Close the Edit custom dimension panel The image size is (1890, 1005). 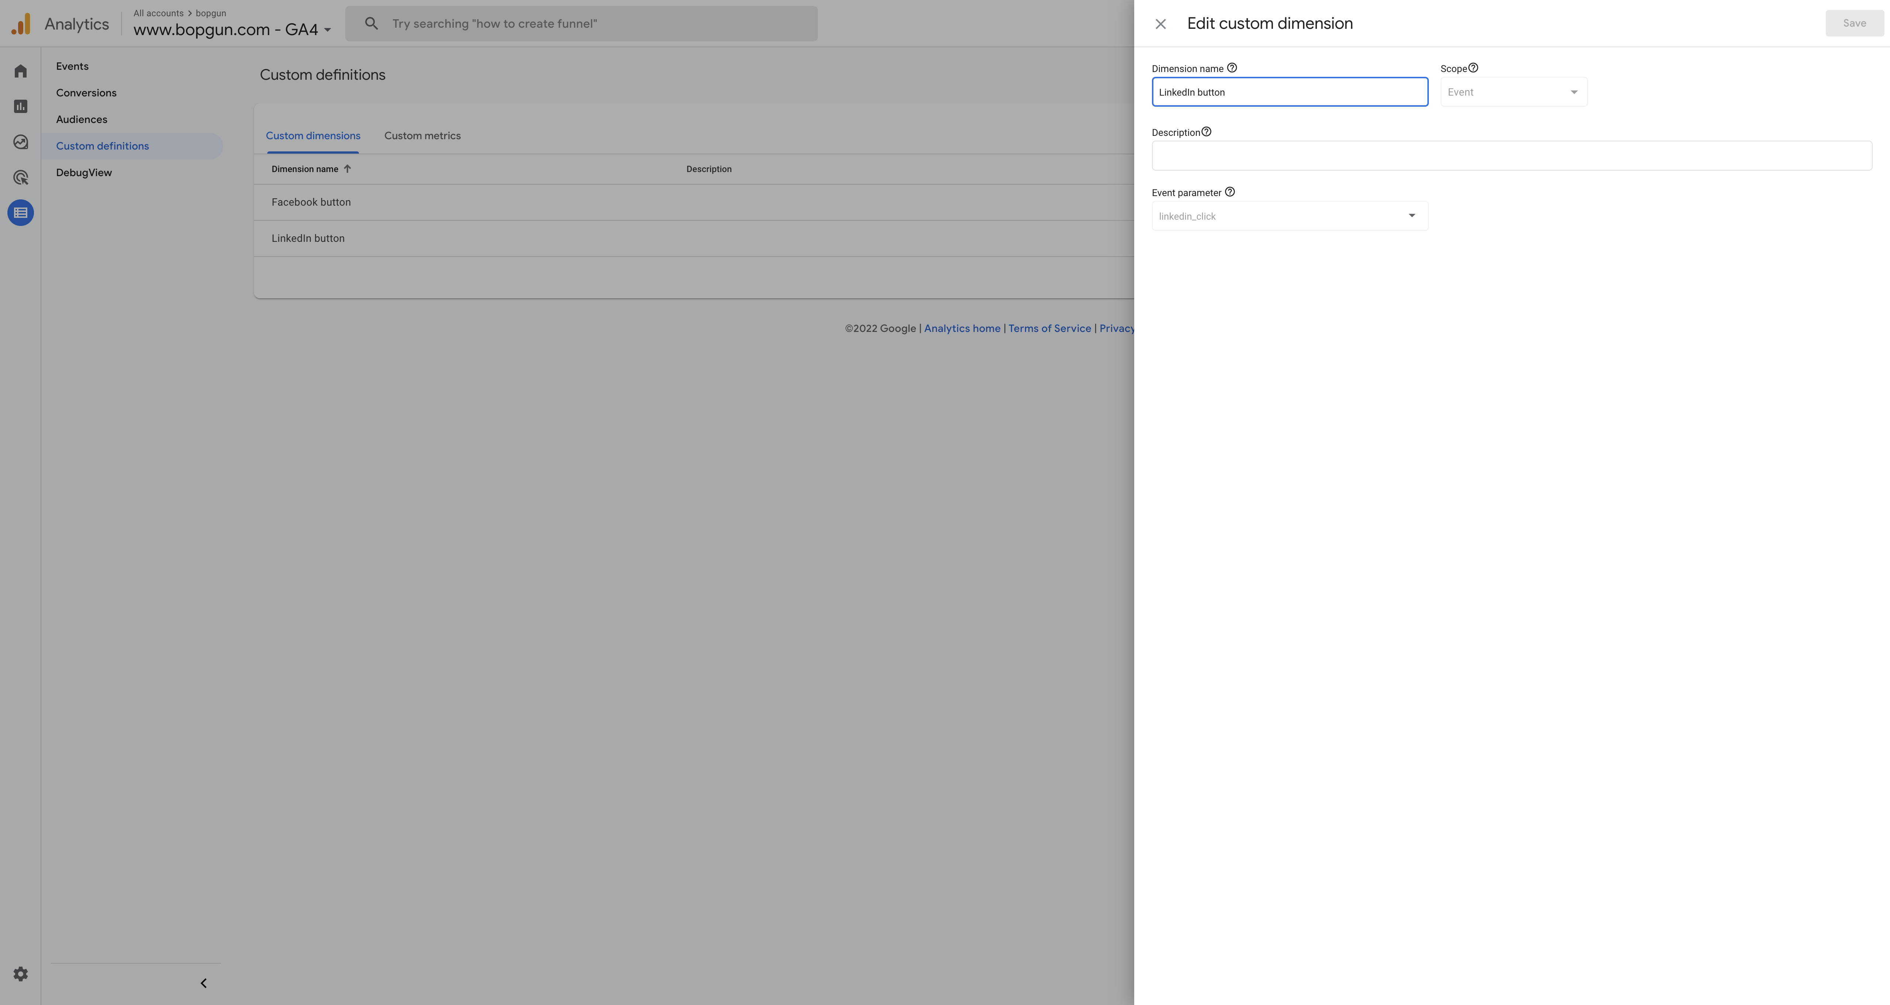[x=1161, y=24]
